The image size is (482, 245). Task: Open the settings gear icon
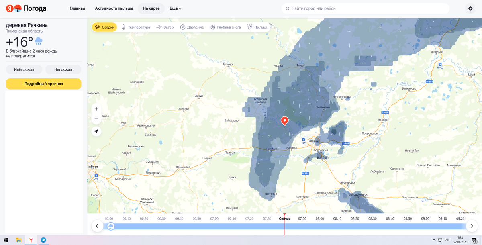(470, 8)
